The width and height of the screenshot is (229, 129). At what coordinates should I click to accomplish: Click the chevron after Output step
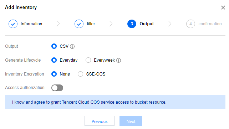pos(170,24)
